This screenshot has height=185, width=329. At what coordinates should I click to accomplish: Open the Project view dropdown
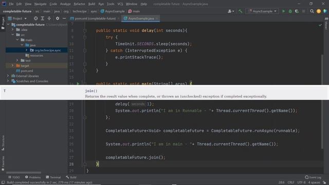(x=17, y=18)
